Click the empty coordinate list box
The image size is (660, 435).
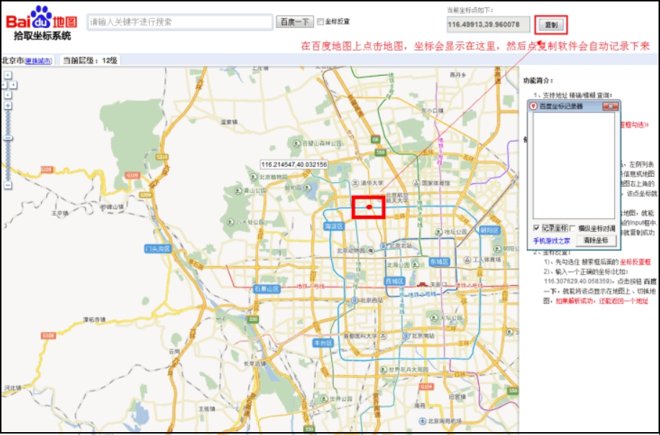pyautogui.click(x=573, y=165)
